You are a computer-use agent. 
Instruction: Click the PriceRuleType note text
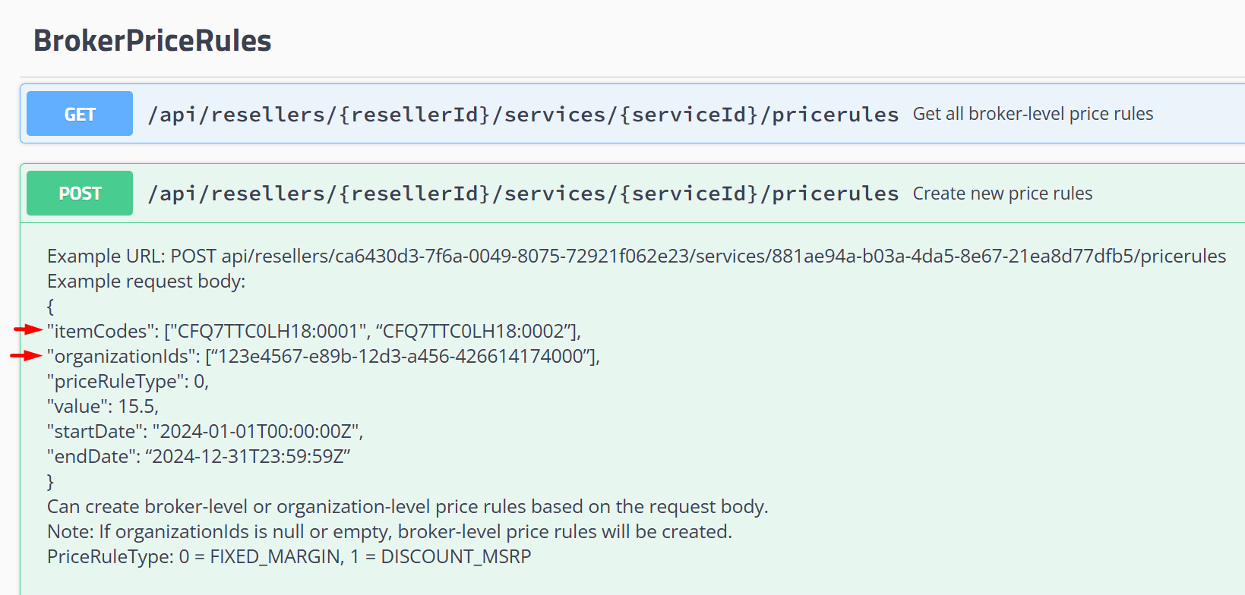289,556
